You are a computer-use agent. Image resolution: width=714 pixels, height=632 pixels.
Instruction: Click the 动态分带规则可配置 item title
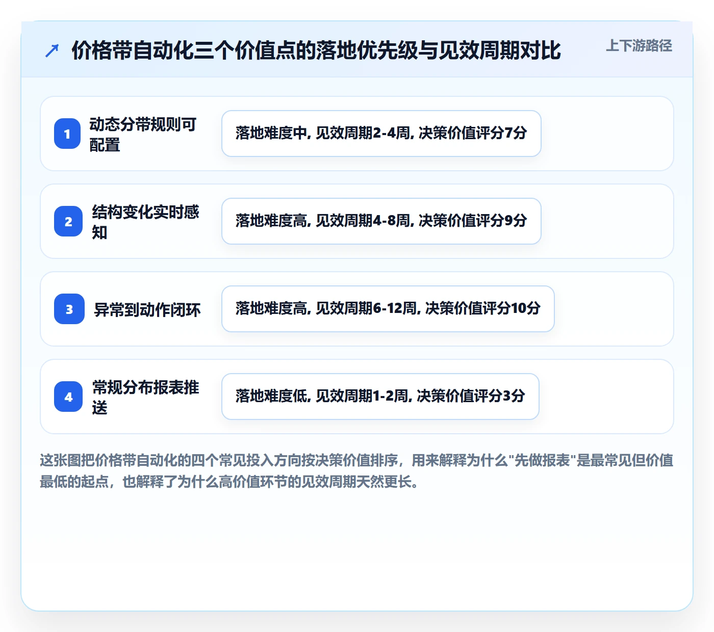[x=143, y=134]
